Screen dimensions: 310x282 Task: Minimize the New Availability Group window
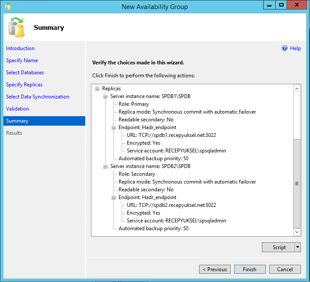click(269, 5)
